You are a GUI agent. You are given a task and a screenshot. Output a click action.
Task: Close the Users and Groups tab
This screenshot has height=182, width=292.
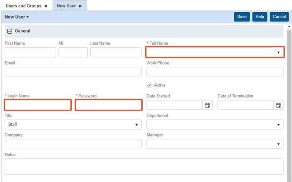point(46,6)
